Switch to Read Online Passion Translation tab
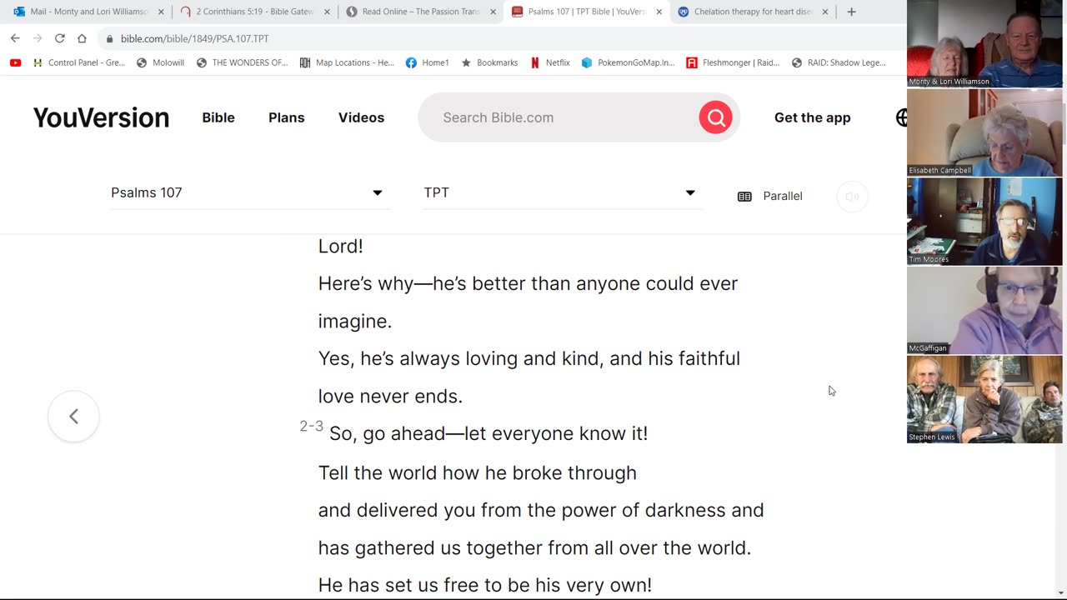The image size is (1067, 600). pos(419,12)
